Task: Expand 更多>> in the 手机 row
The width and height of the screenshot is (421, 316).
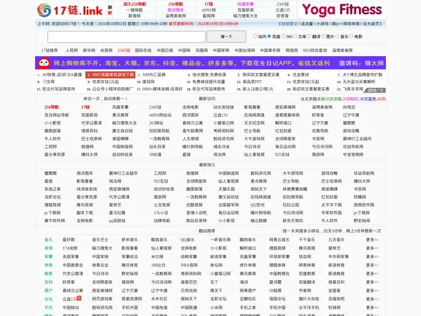Action: (372, 307)
